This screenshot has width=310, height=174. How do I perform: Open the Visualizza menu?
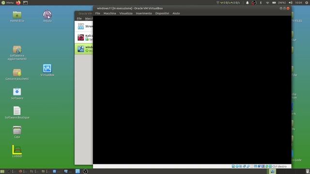tap(126, 14)
